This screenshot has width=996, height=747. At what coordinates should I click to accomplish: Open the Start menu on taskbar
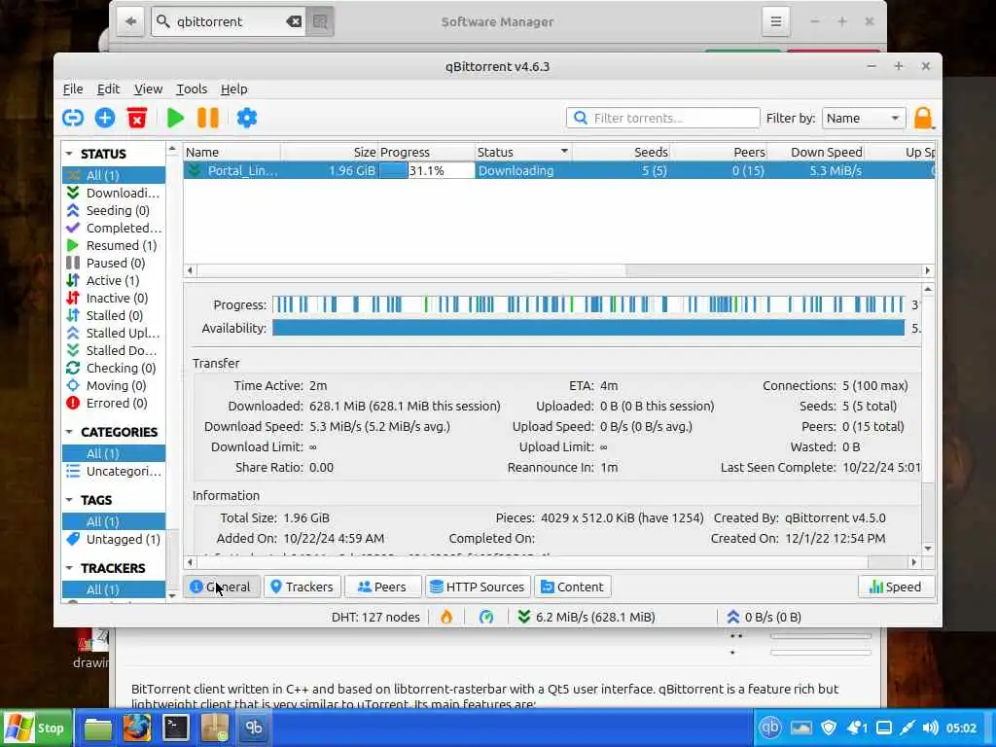click(36, 728)
